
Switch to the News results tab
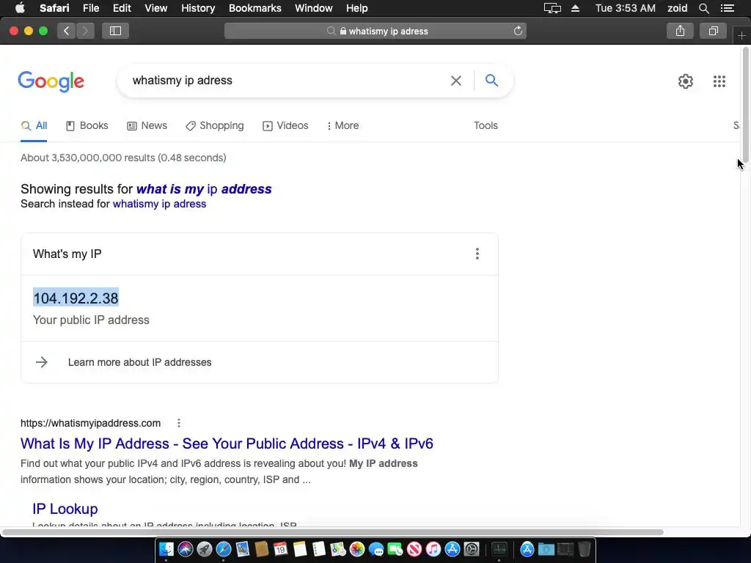tap(147, 126)
